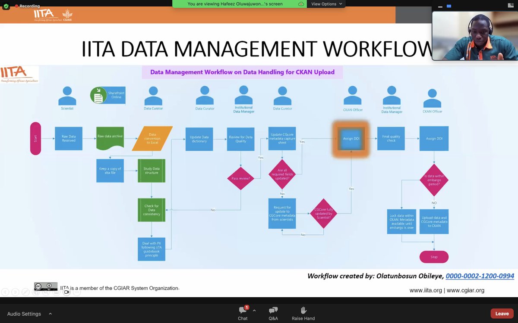This screenshot has height=323, width=518.
Task: Open the Chat panel
Action: pos(243,314)
